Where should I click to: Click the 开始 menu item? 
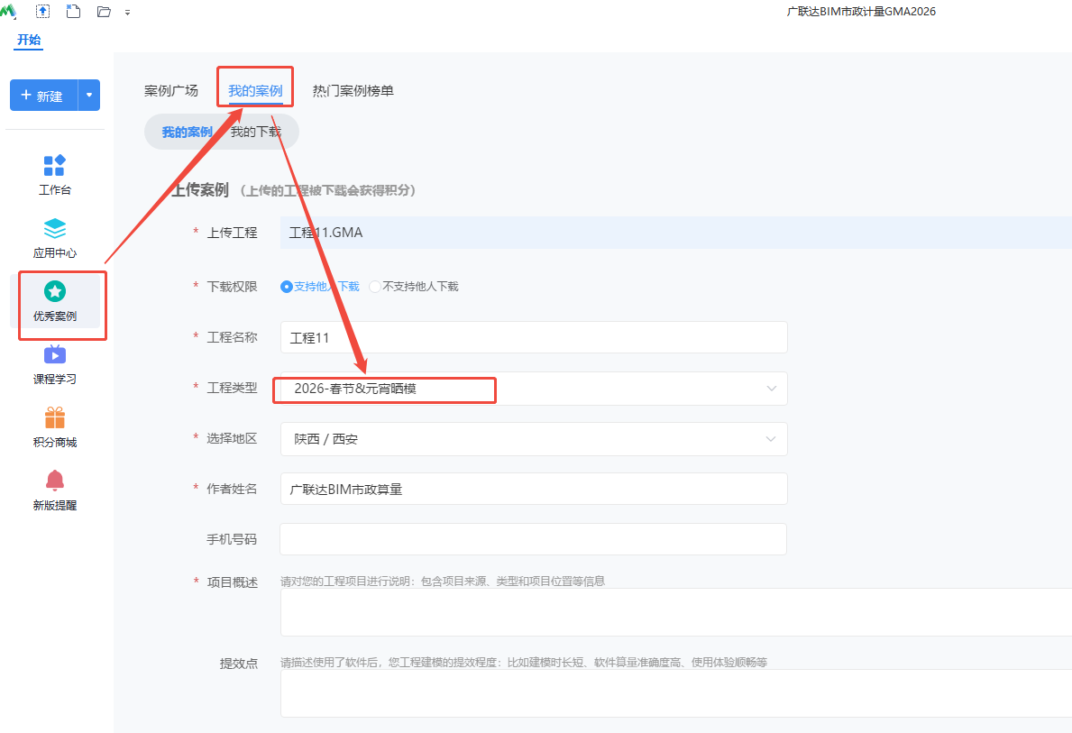[x=28, y=41]
